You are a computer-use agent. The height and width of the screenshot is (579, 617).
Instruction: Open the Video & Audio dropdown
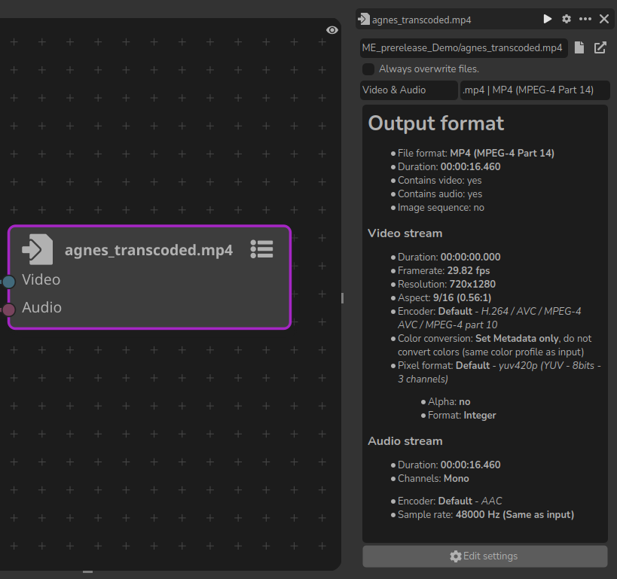tap(409, 90)
